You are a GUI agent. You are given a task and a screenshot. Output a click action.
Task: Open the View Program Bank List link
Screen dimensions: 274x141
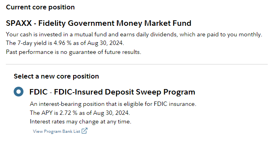click(x=60, y=131)
